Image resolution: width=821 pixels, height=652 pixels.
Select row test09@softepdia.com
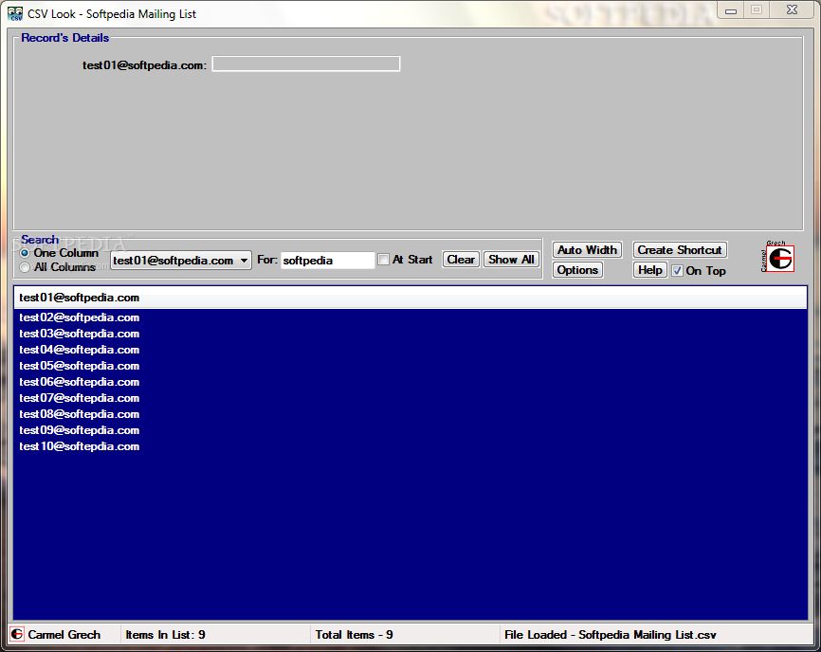click(410, 430)
